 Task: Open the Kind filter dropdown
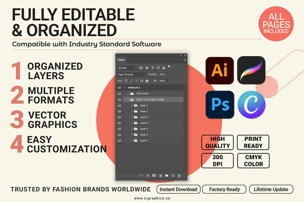(x=127, y=68)
